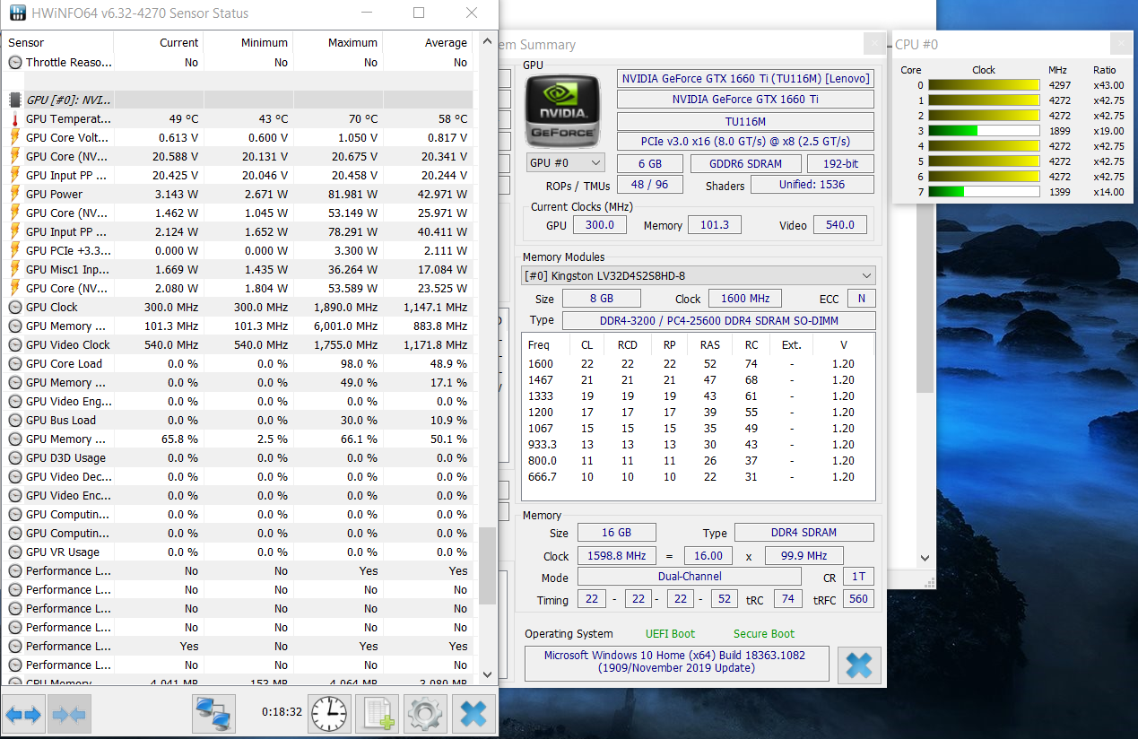1138x739 pixels.
Task: Click gauge icon beside GPU Core Load
Action: (15, 364)
